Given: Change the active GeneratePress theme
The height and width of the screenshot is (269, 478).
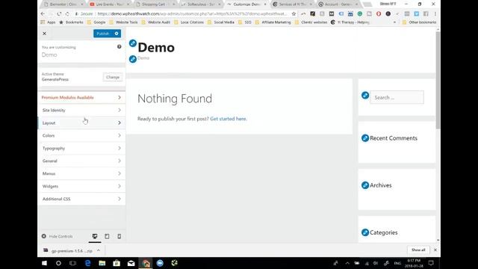Looking at the screenshot, I should [x=113, y=77].
